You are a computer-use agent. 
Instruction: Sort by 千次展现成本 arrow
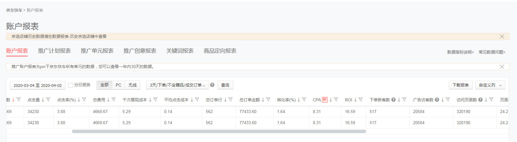click(150, 99)
